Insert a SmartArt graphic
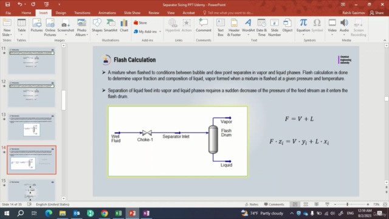The height and width of the screenshot is (219, 389). click(x=111, y=26)
